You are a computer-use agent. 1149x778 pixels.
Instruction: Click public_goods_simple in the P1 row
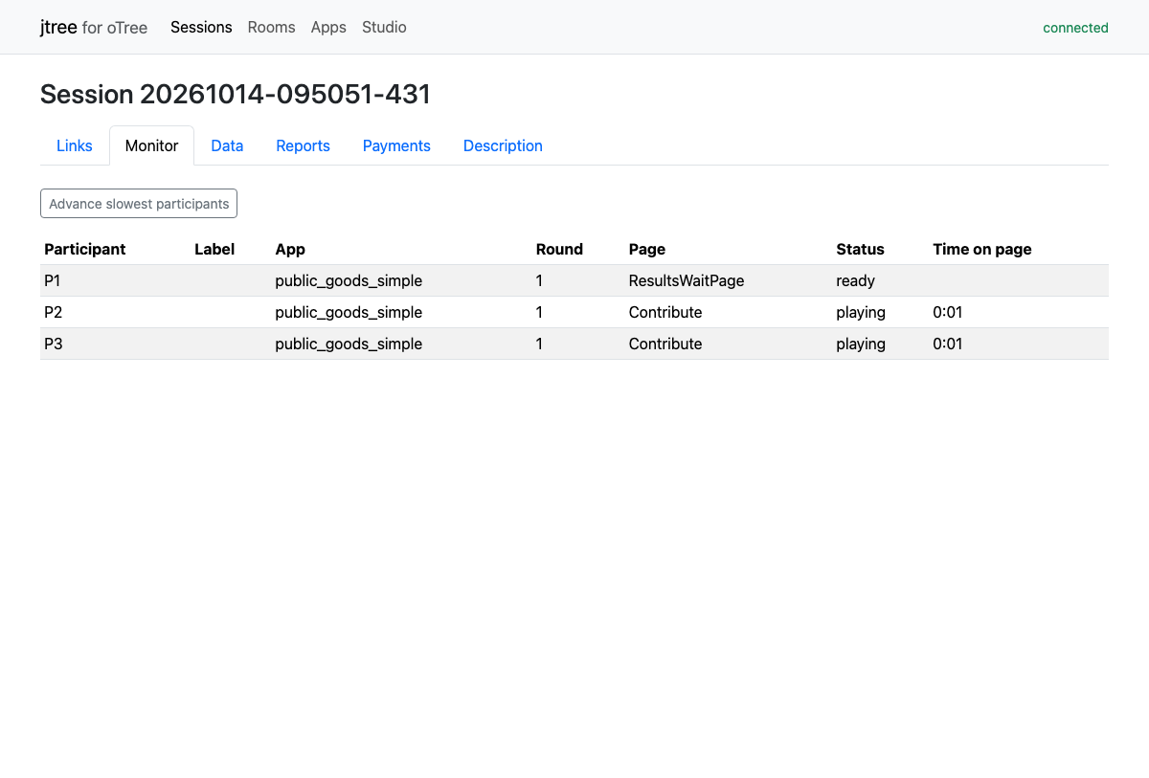click(x=349, y=280)
